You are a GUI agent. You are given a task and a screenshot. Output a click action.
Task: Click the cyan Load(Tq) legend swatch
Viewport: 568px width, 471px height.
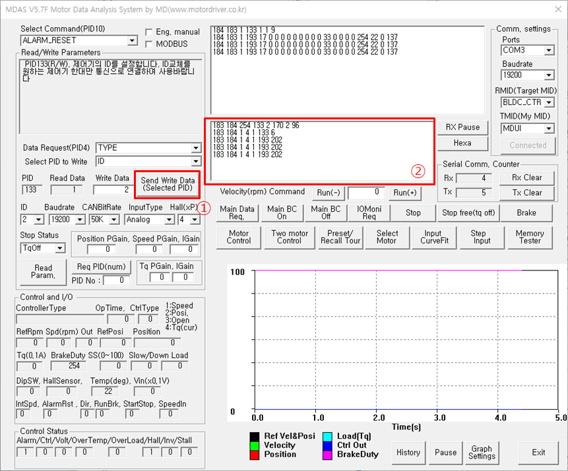(328, 436)
